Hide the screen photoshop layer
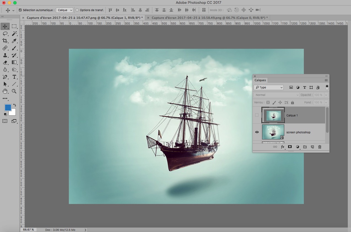 click(256, 132)
